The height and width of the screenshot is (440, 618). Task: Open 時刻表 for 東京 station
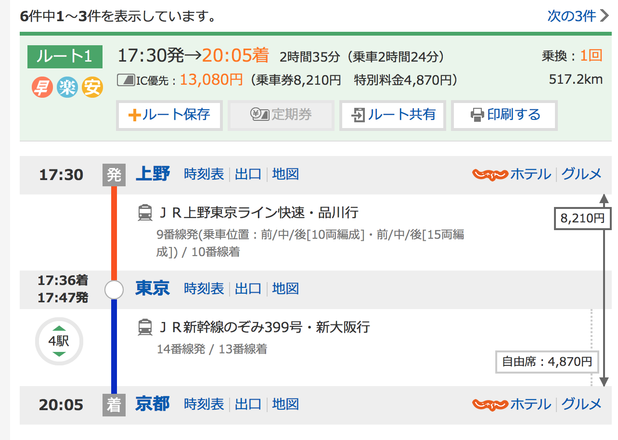[x=204, y=288]
